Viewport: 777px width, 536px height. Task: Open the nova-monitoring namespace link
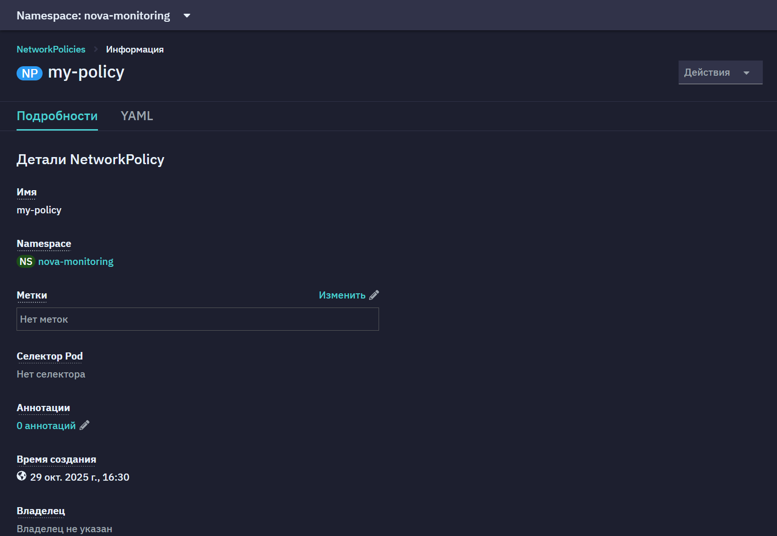76,262
